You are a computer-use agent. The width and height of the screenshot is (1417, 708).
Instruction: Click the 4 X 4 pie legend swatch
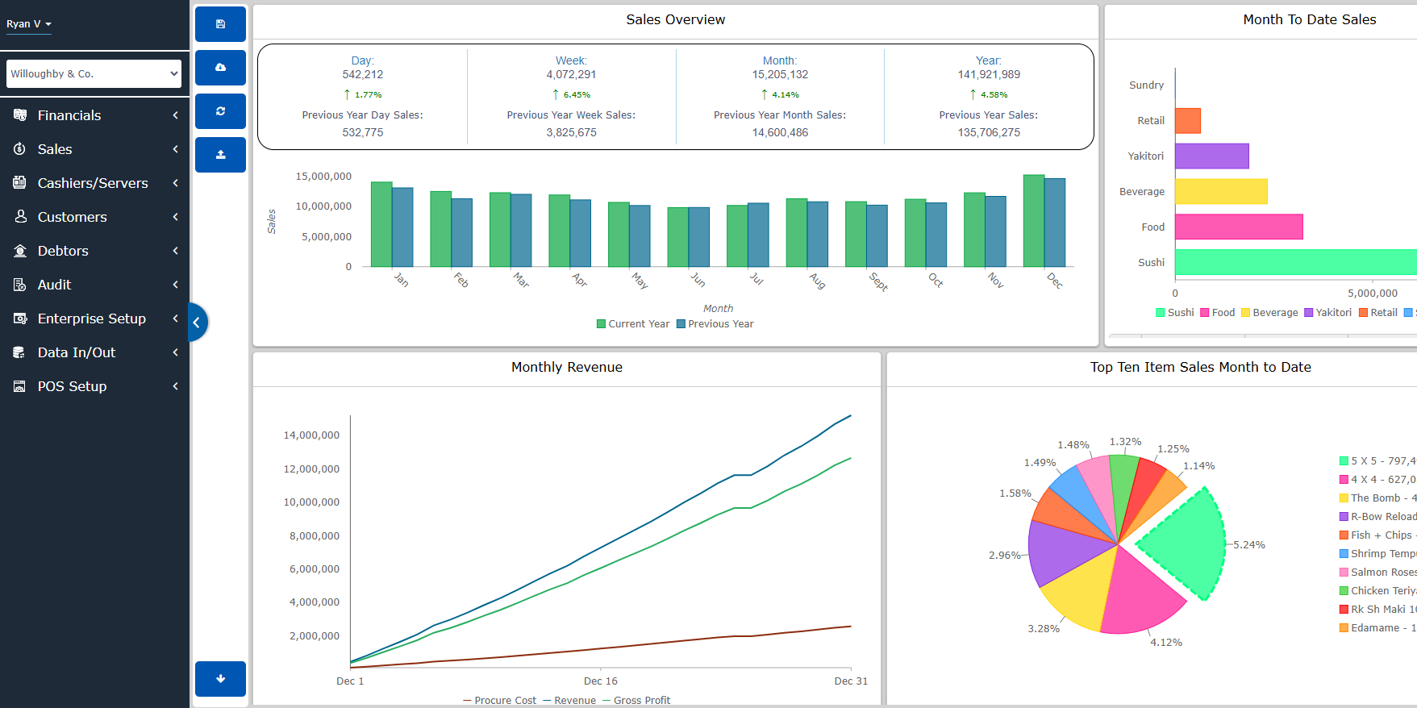click(1344, 480)
